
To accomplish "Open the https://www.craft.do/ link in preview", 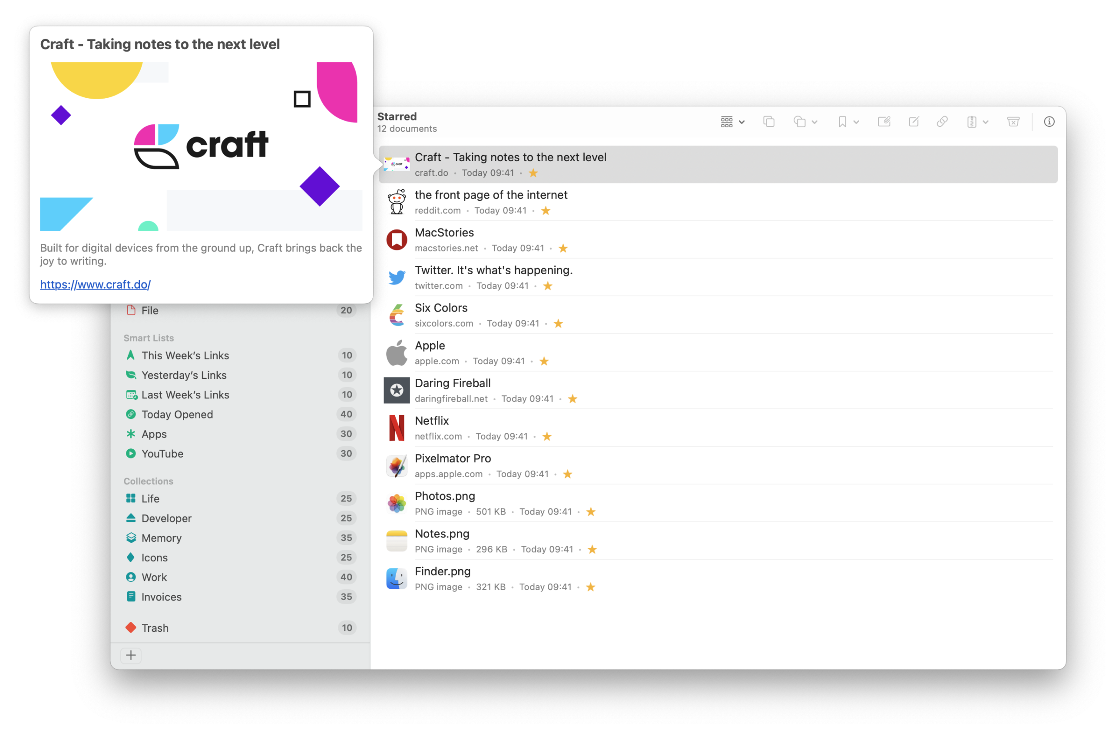I will [x=95, y=284].
